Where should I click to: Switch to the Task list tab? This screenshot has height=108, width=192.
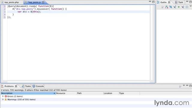(179, 2)
